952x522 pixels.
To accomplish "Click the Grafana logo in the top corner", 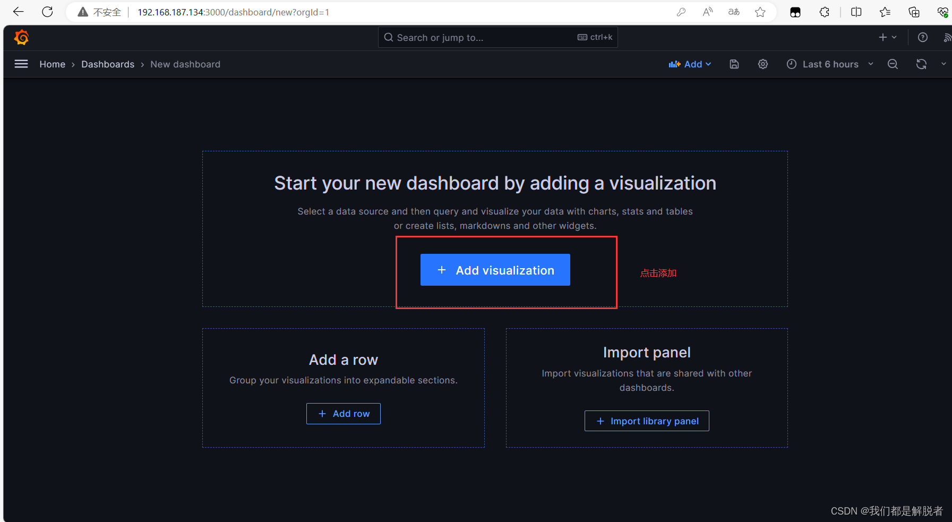I will click(x=21, y=37).
